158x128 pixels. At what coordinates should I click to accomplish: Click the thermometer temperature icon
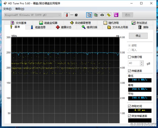(67, 15)
